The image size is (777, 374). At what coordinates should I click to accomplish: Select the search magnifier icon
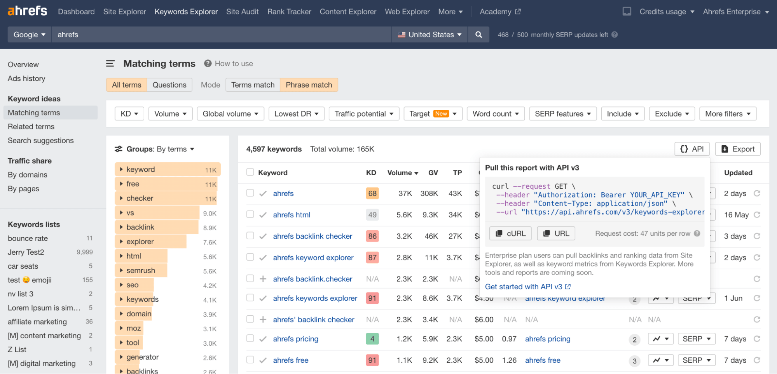pyautogui.click(x=478, y=35)
